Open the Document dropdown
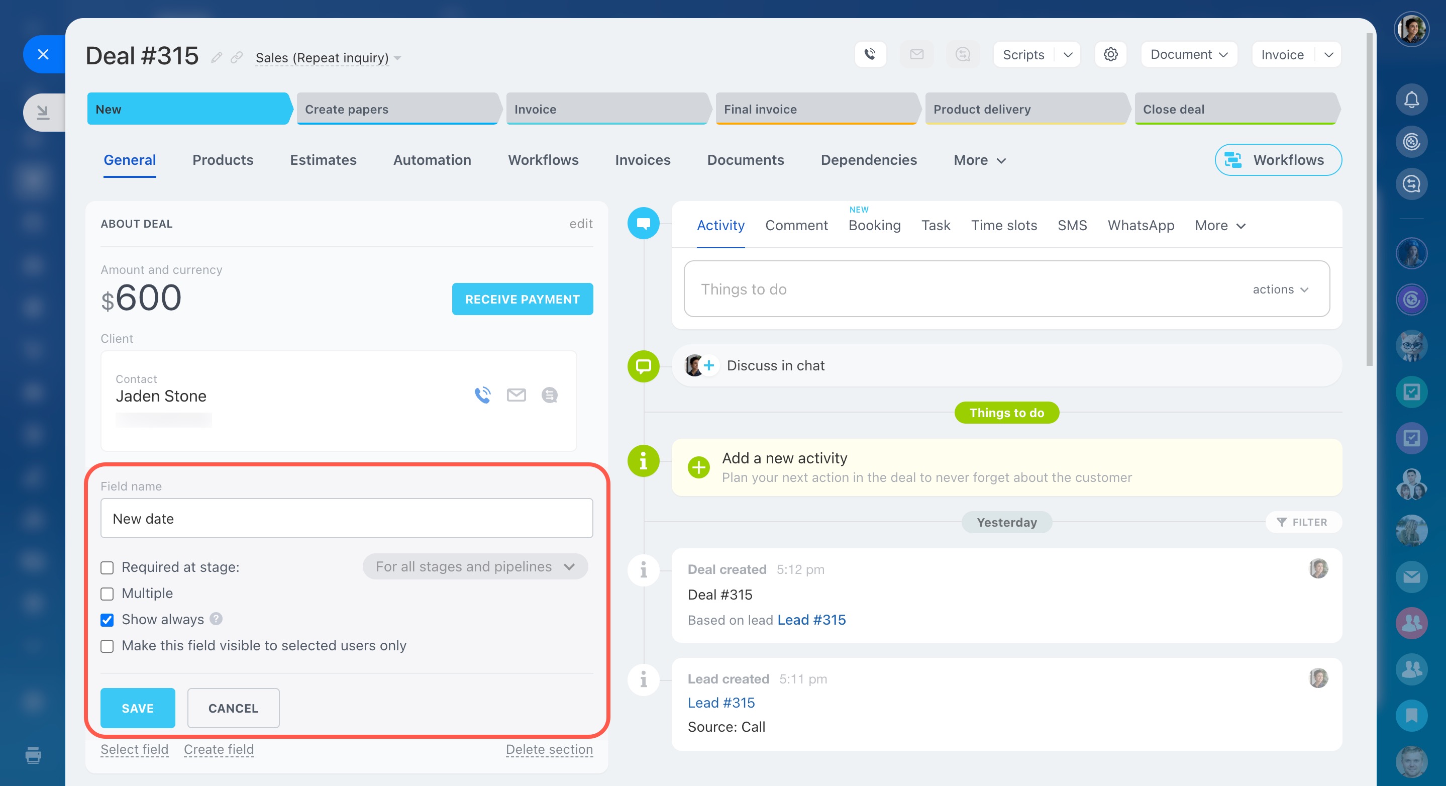This screenshot has height=786, width=1446. tap(1188, 54)
